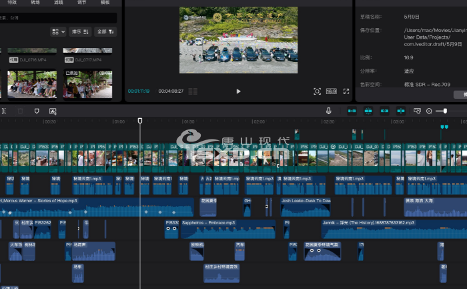The image size is (467, 289).
Task: Click the image crop icon in timeline toolbar
Action: click(53, 111)
